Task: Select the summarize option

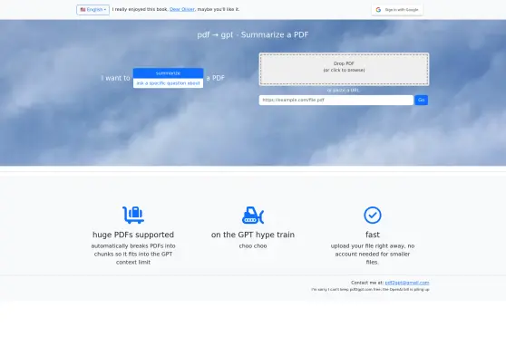Action: 168,73
